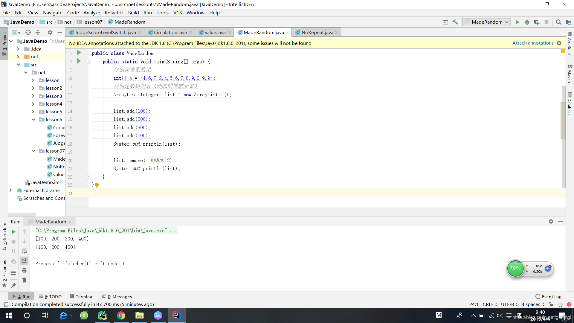
Task: Click the Build project hammer icon
Action: pyautogui.click(x=455, y=22)
